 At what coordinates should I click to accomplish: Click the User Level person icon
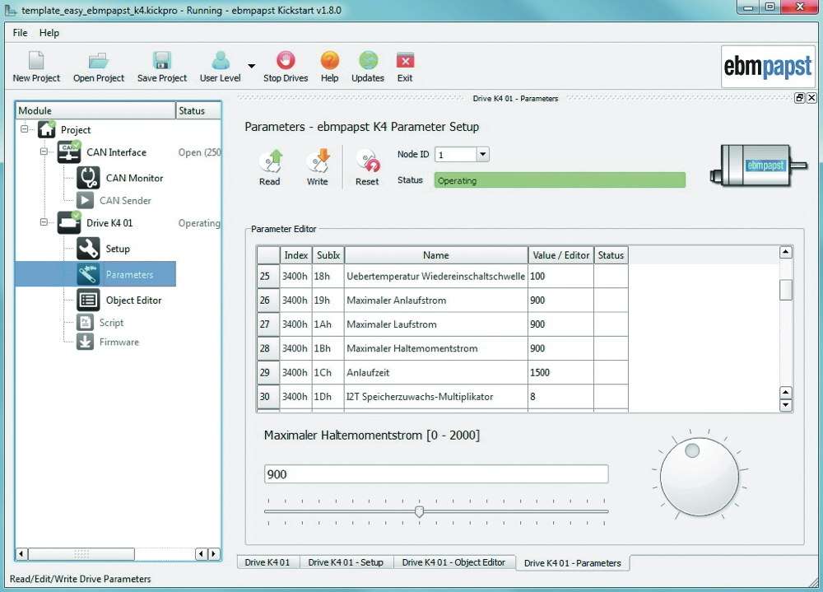pyautogui.click(x=221, y=60)
